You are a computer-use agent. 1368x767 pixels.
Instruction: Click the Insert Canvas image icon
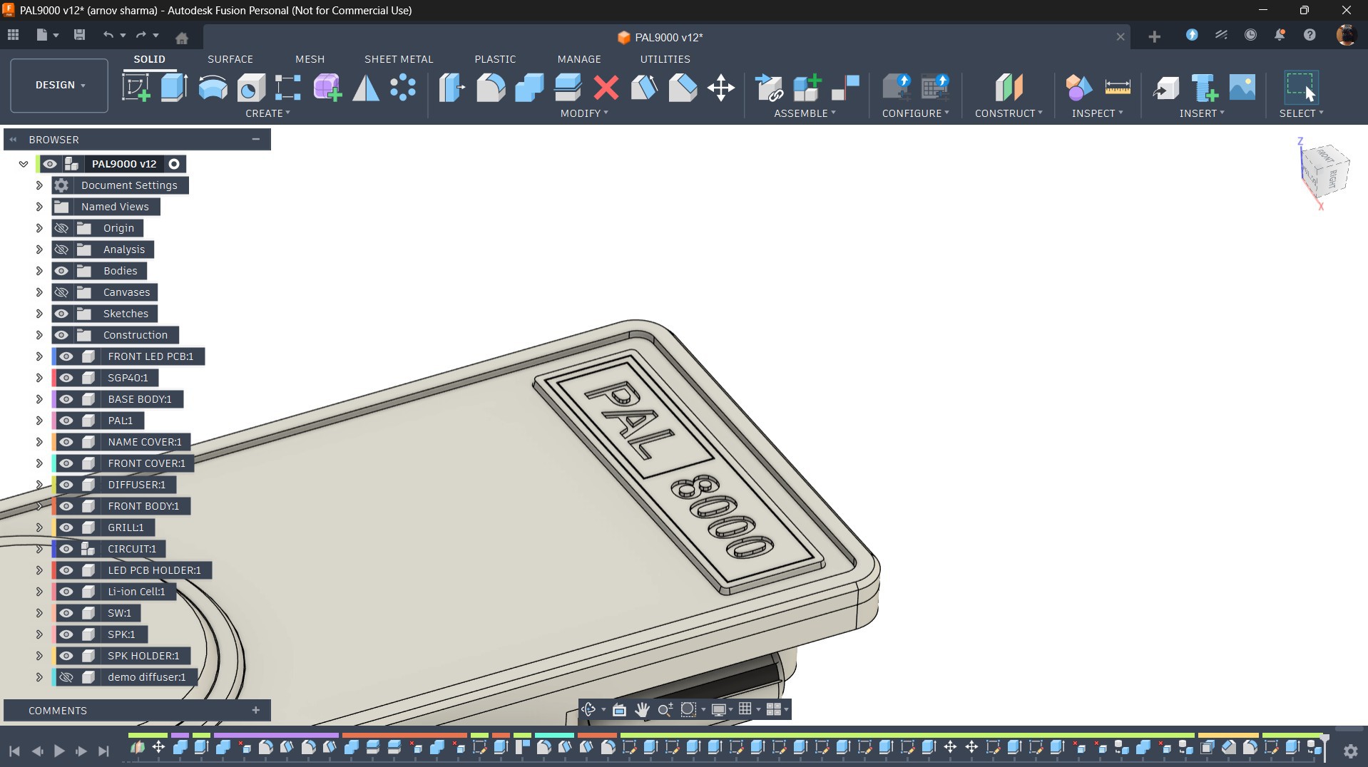[x=1242, y=88]
